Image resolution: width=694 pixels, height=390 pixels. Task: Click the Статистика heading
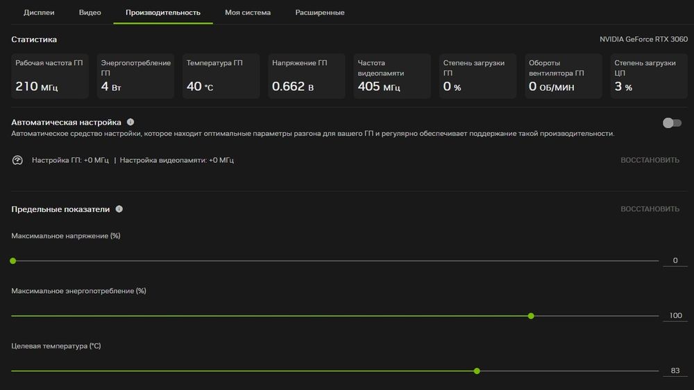[x=34, y=39]
